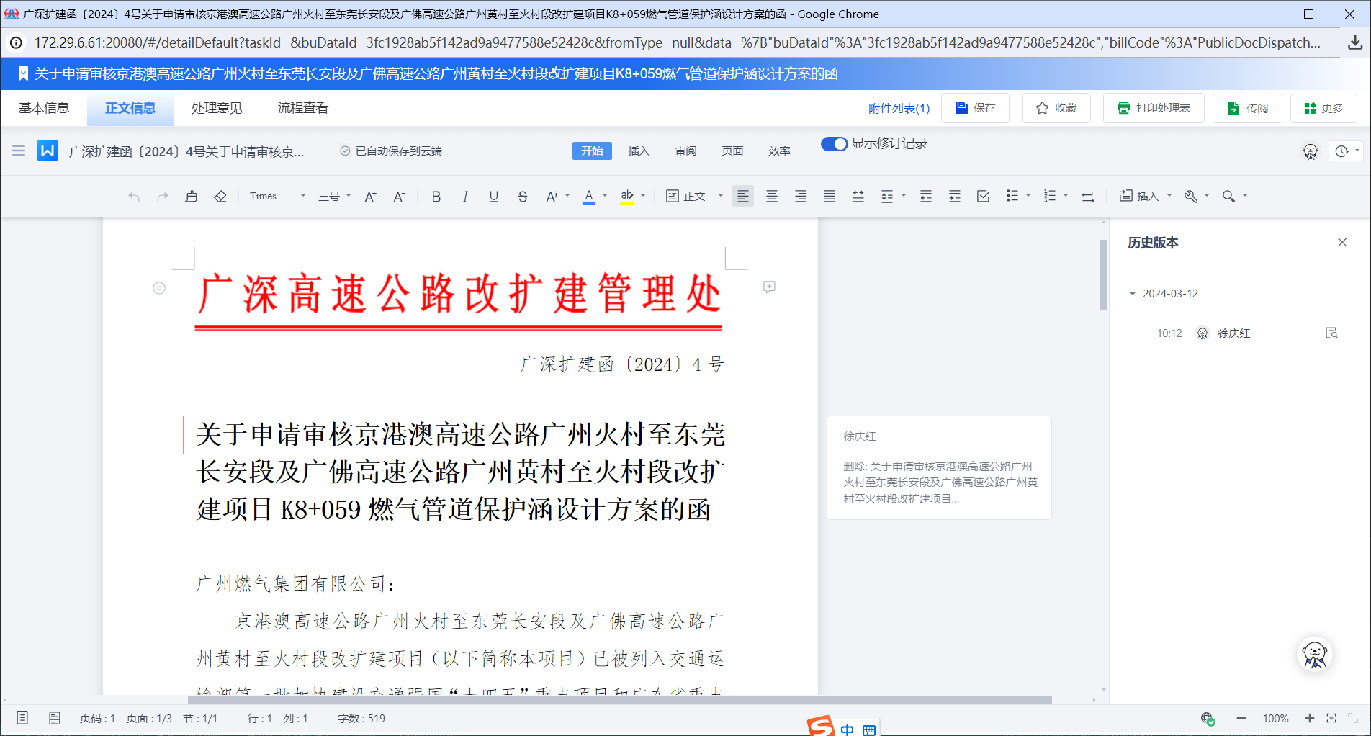Viewport: 1371px width, 736px height.
Task: Open the hamburger menu beside WPS logo
Action: tap(19, 151)
